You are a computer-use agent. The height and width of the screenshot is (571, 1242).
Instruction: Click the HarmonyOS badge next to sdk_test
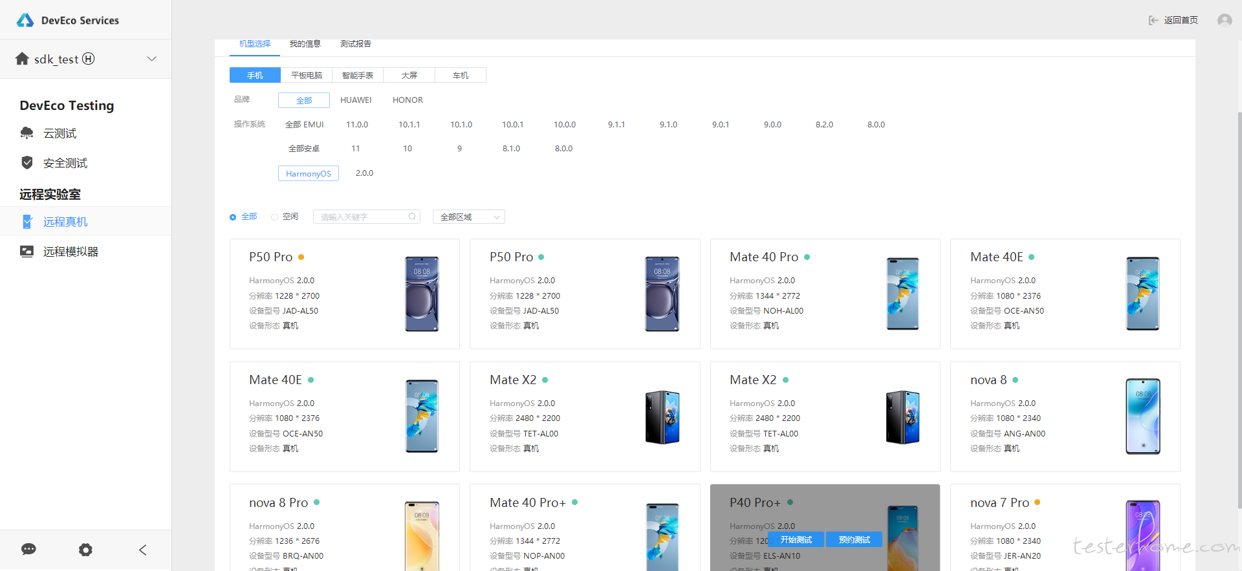(x=89, y=59)
